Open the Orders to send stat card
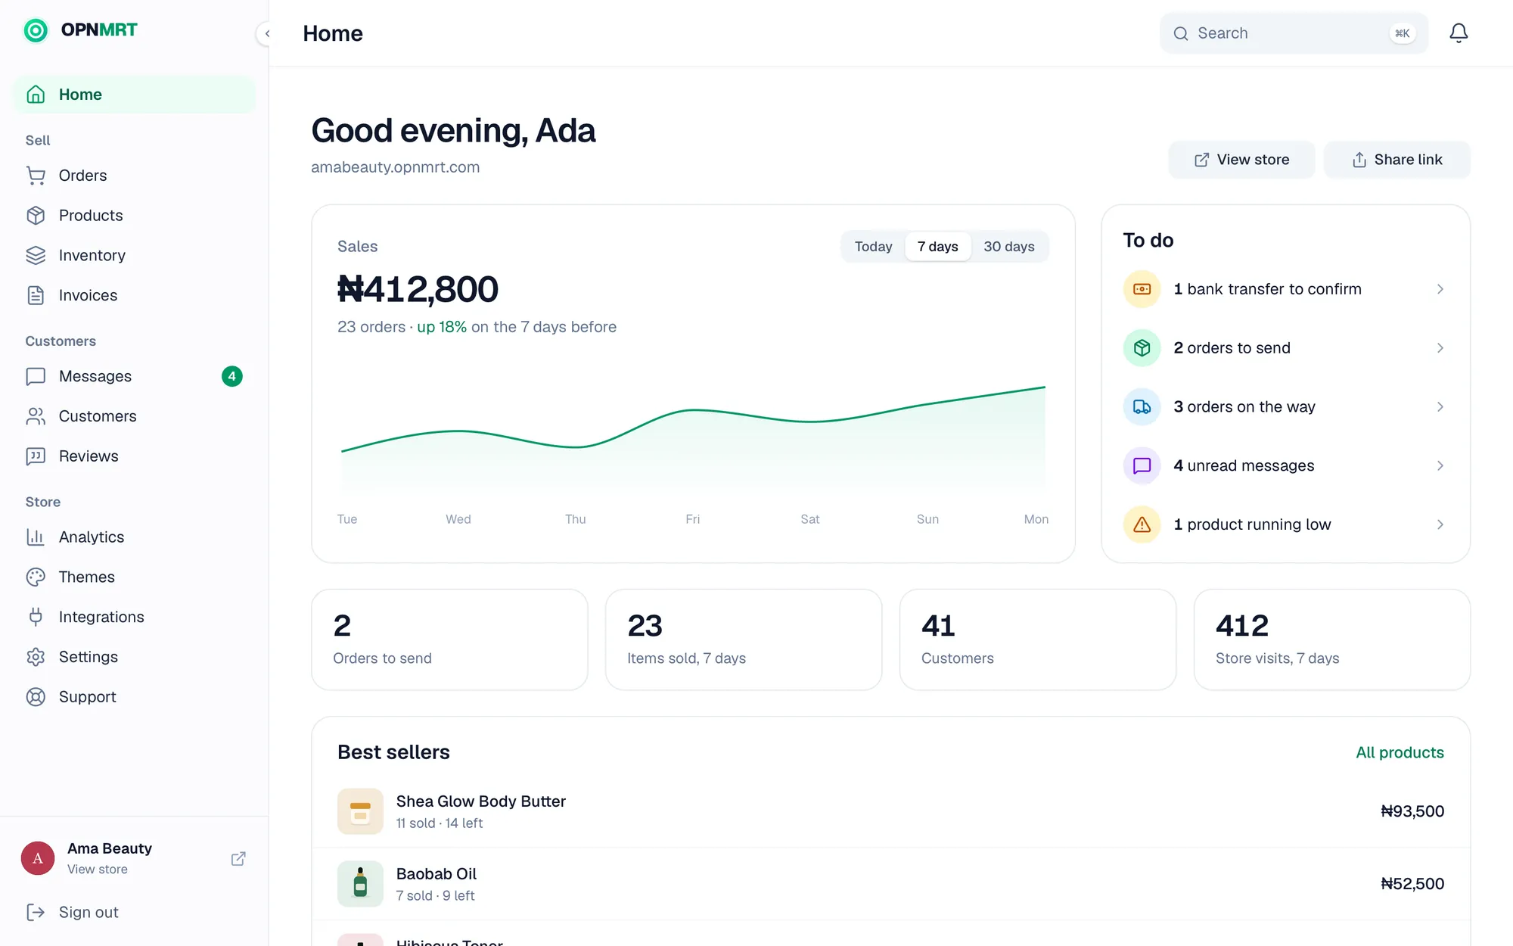 (449, 639)
